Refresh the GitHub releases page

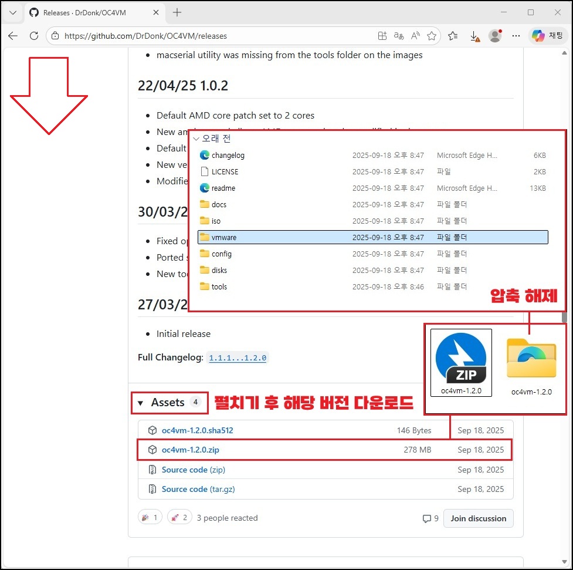coord(34,36)
